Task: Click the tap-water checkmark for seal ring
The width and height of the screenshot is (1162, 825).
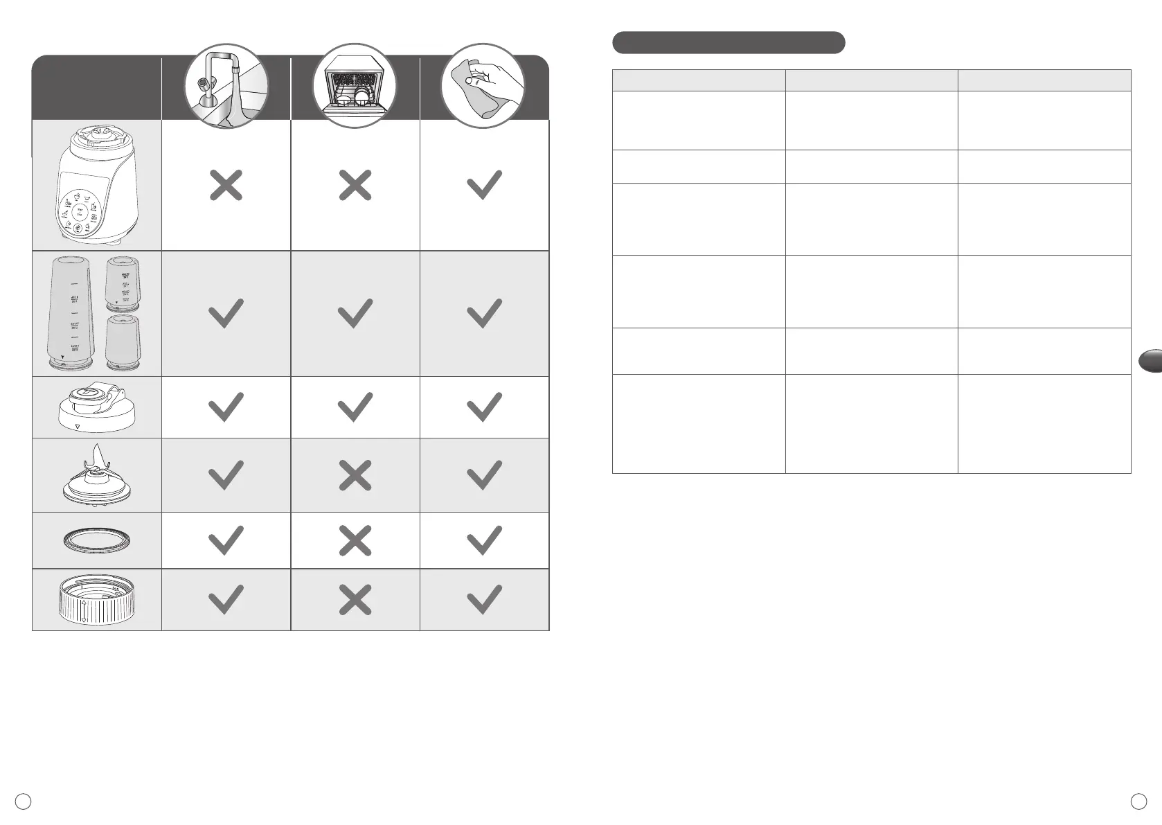Action: (x=226, y=541)
